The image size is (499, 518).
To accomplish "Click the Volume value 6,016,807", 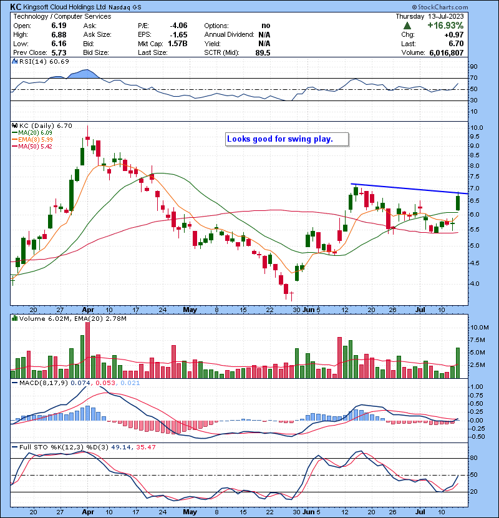I will (447, 52).
